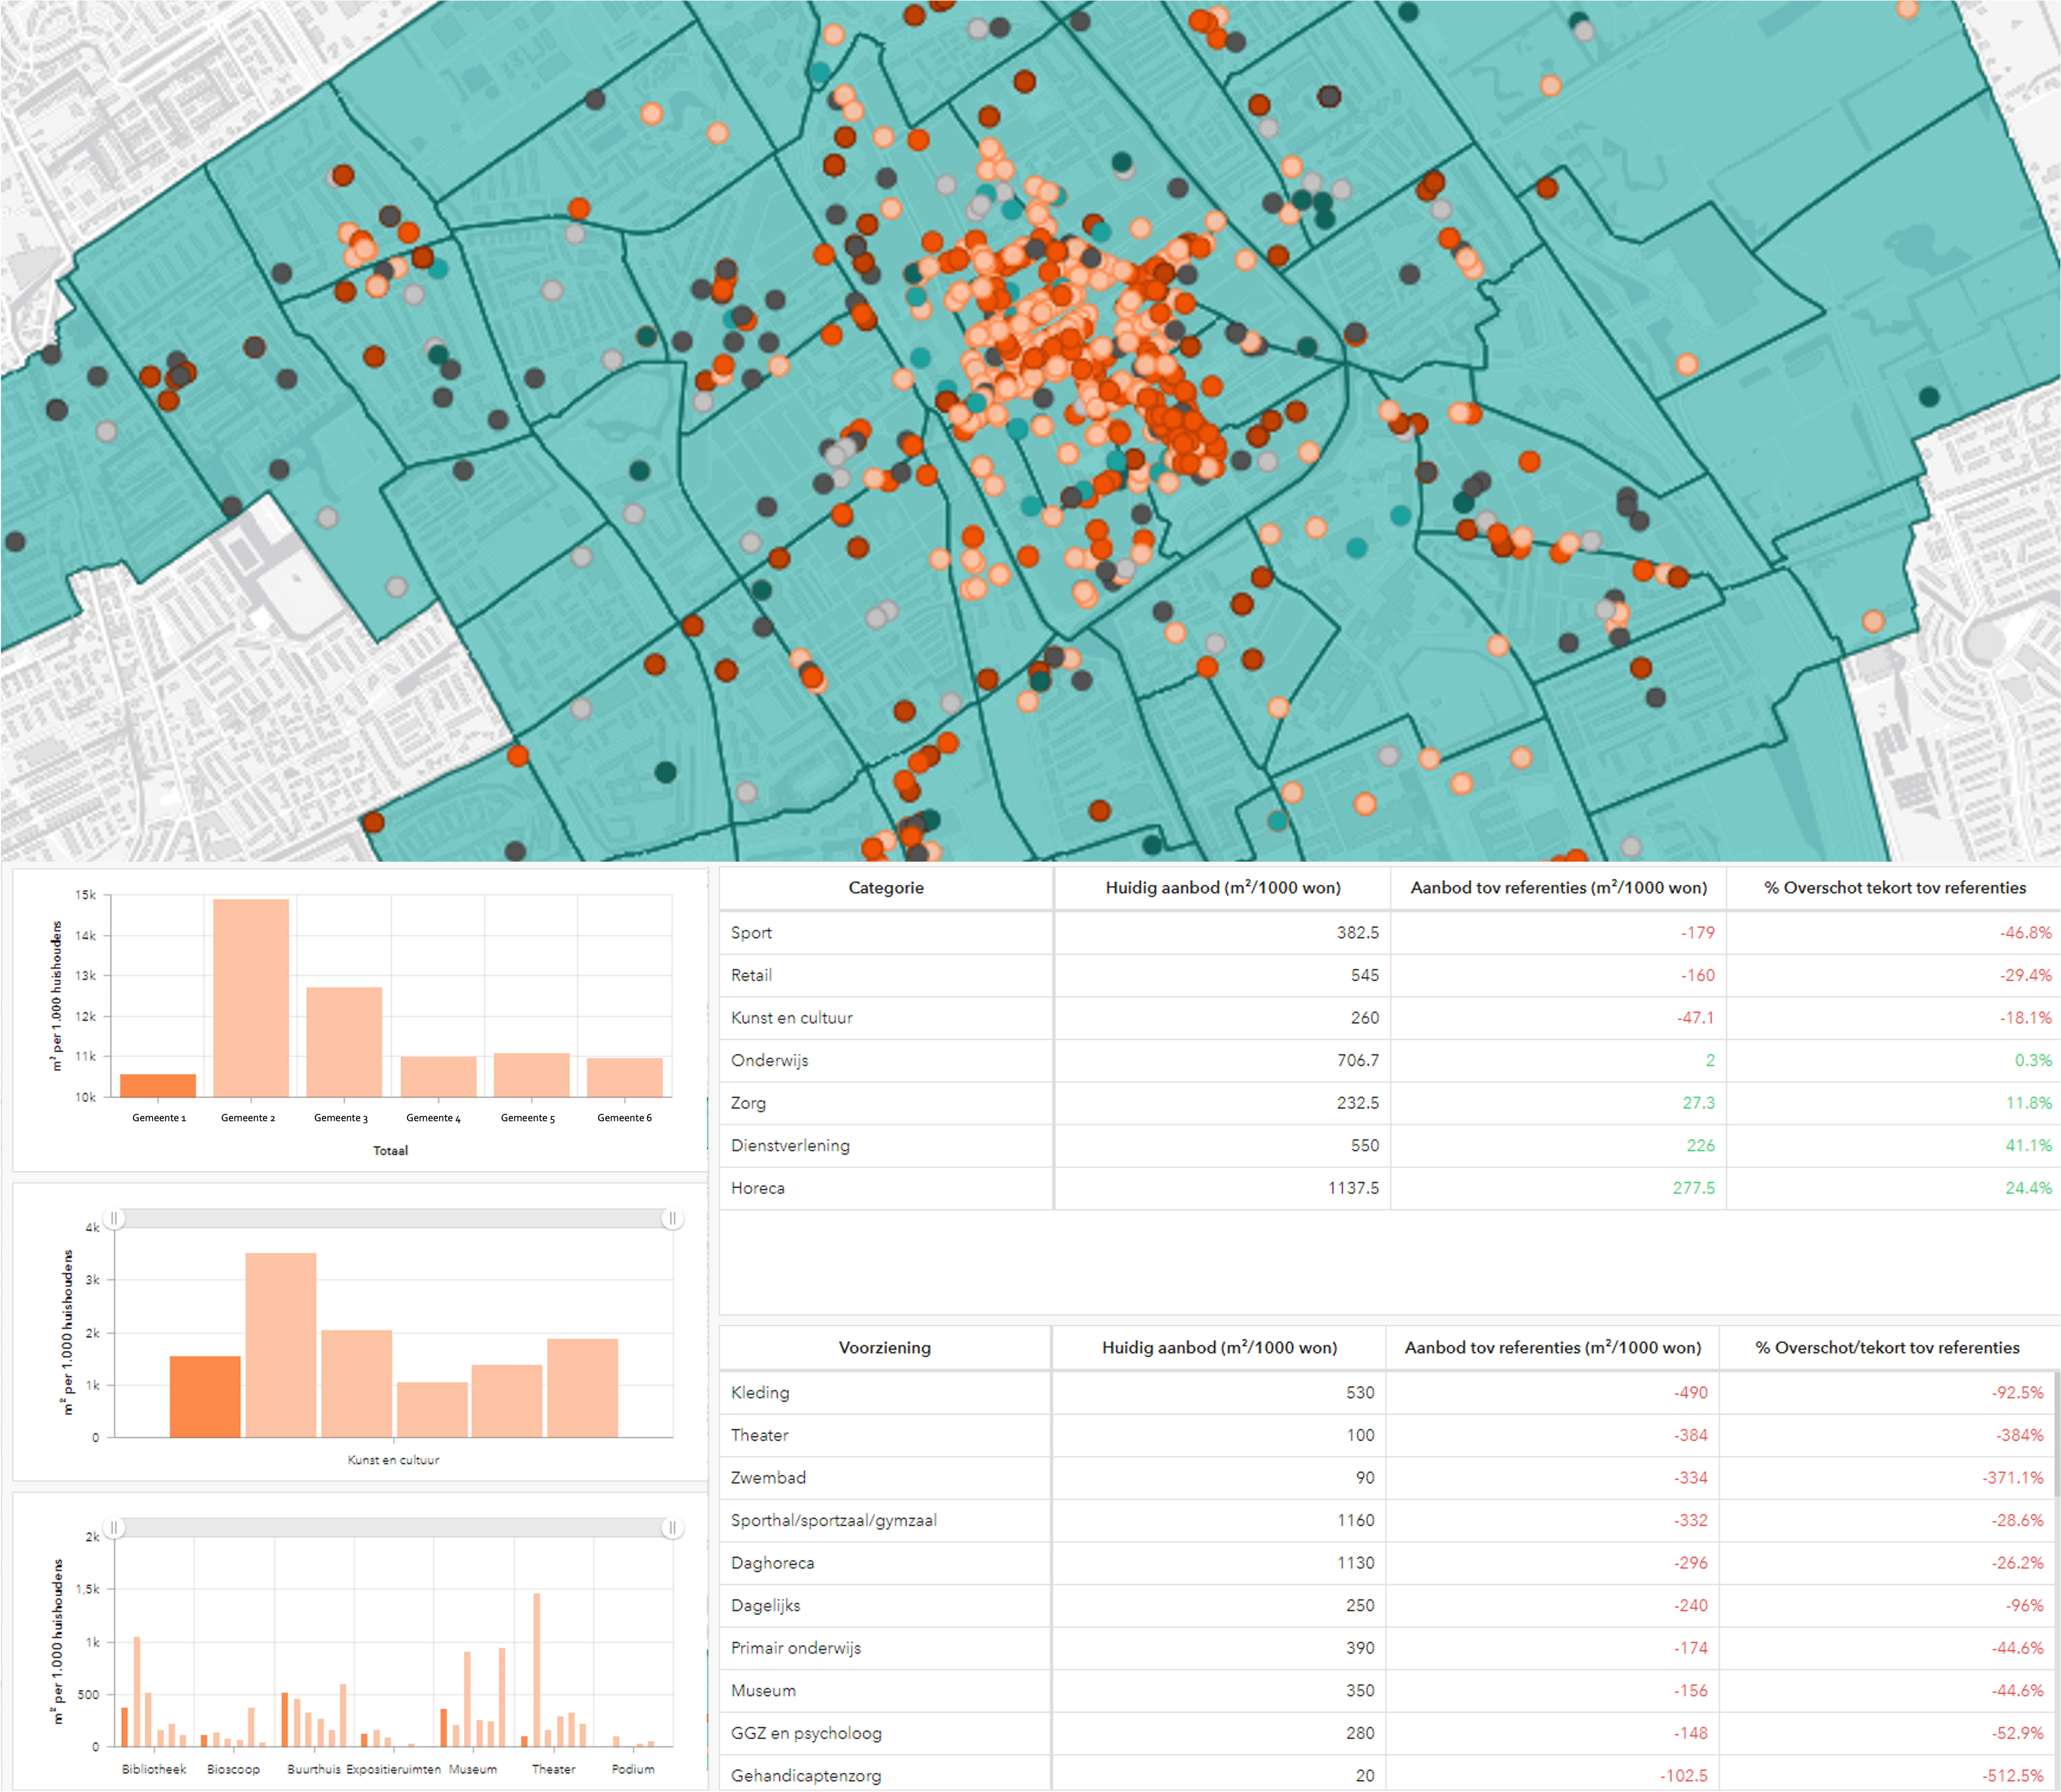
Task: Click the -512.5% value for Gehandicaptenzorg
Action: pos(2013,1776)
